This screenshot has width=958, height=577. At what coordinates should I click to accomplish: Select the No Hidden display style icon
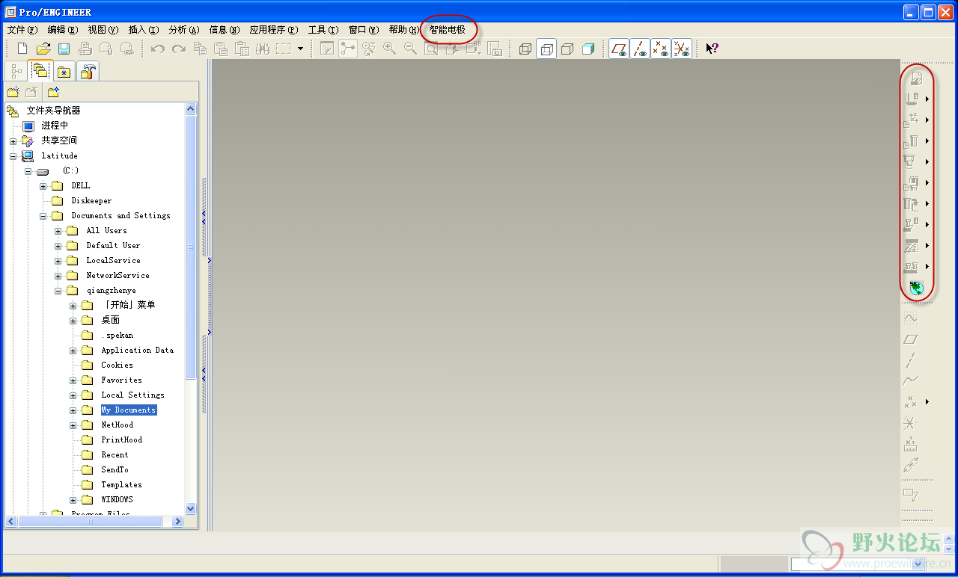(x=567, y=49)
